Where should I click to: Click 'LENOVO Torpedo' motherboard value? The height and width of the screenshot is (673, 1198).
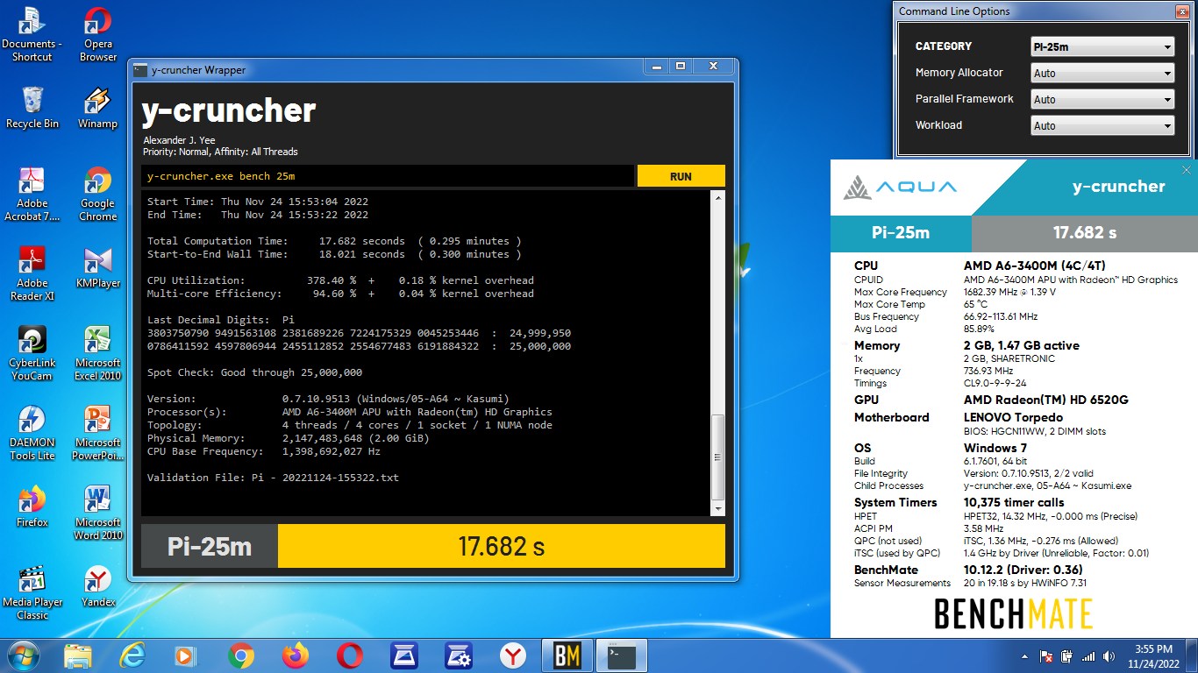click(x=1013, y=417)
